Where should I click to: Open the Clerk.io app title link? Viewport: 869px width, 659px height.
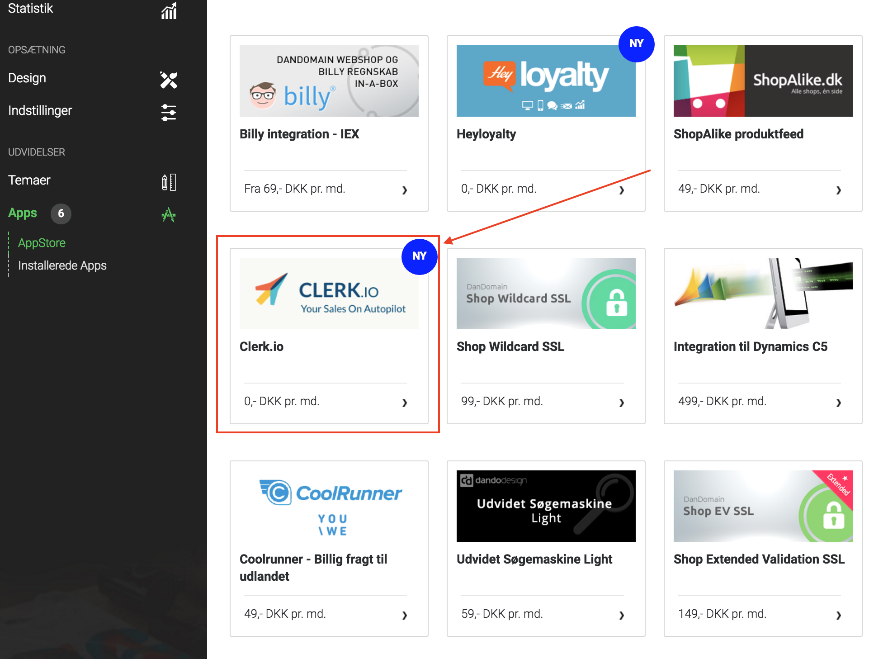click(261, 346)
